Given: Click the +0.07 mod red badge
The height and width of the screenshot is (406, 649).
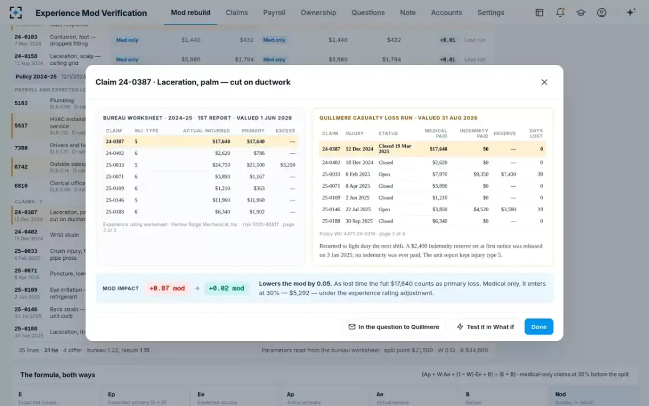Looking at the screenshot, I should click(x=167, y=289).
